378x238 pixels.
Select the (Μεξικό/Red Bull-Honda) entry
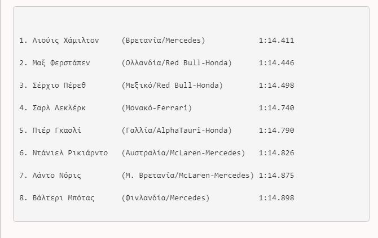pos(172,86)
